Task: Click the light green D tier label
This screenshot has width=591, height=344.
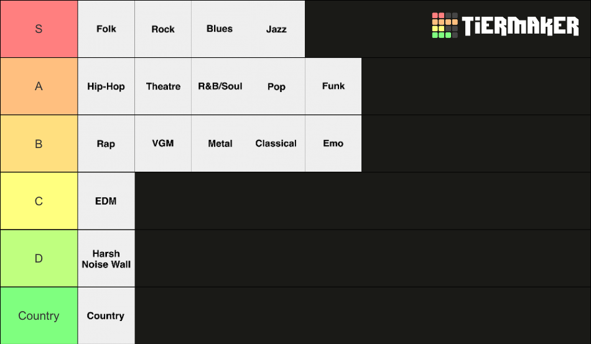Action: pos(39,259)
